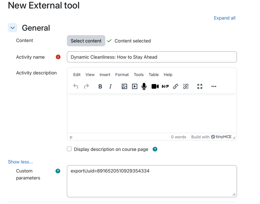
Task: Switch editor to fullscreen mode
Action: point(200,86)
